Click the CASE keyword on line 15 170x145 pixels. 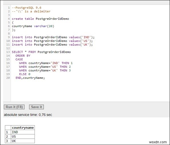tap(19, 59)
